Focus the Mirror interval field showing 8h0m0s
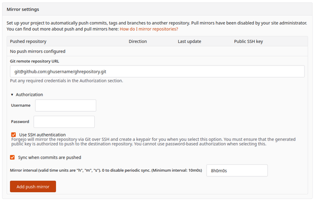This screenshot has height=201, width=315. point(237,171)
